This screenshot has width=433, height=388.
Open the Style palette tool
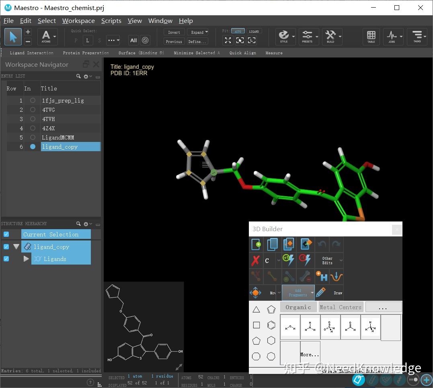(284, 37)
